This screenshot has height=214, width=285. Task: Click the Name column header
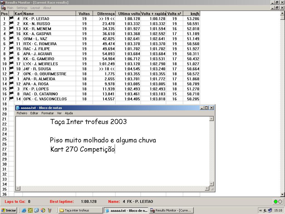49,13
